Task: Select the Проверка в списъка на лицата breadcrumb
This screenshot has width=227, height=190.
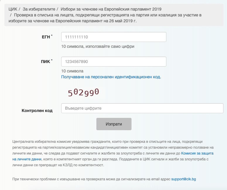Action: coord(105,18)
